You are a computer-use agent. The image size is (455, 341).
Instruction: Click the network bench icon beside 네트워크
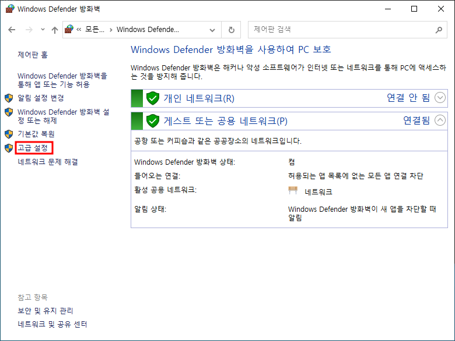pos(293,191)
